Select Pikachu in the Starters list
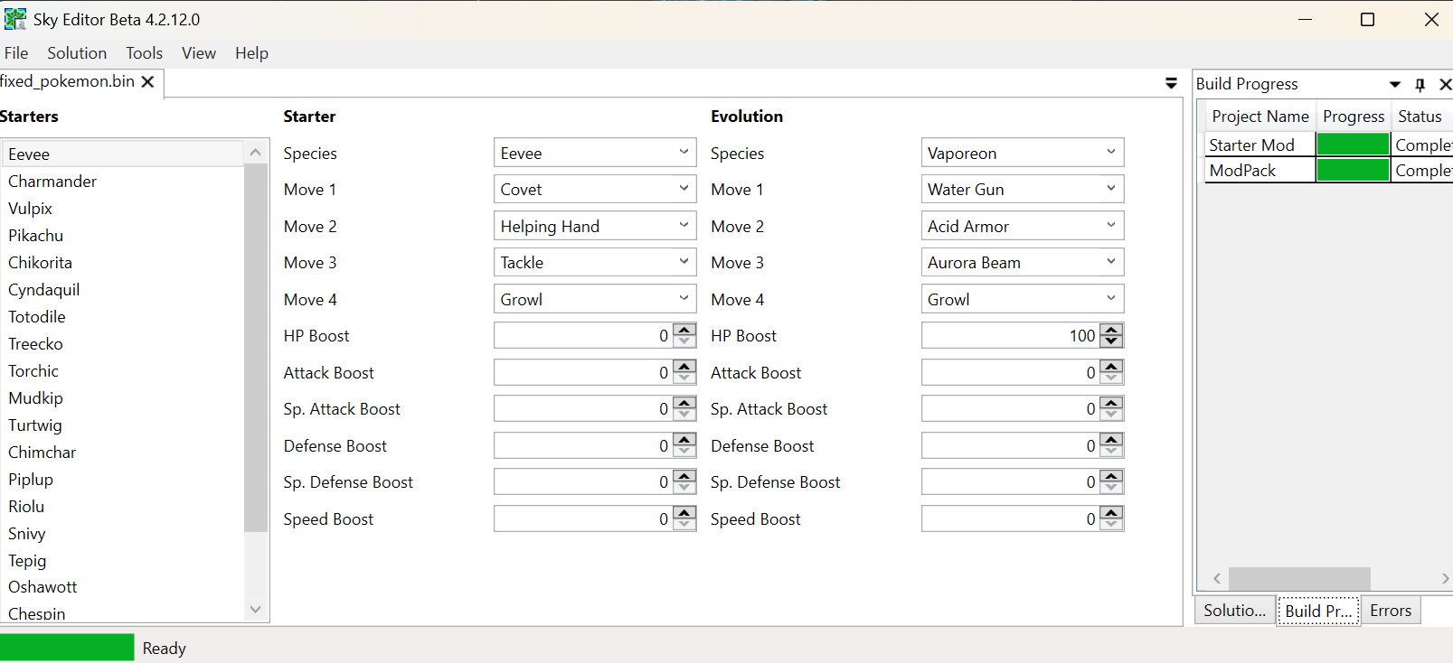This screenshot has height=663, width=1453. [x=36, y=236]
